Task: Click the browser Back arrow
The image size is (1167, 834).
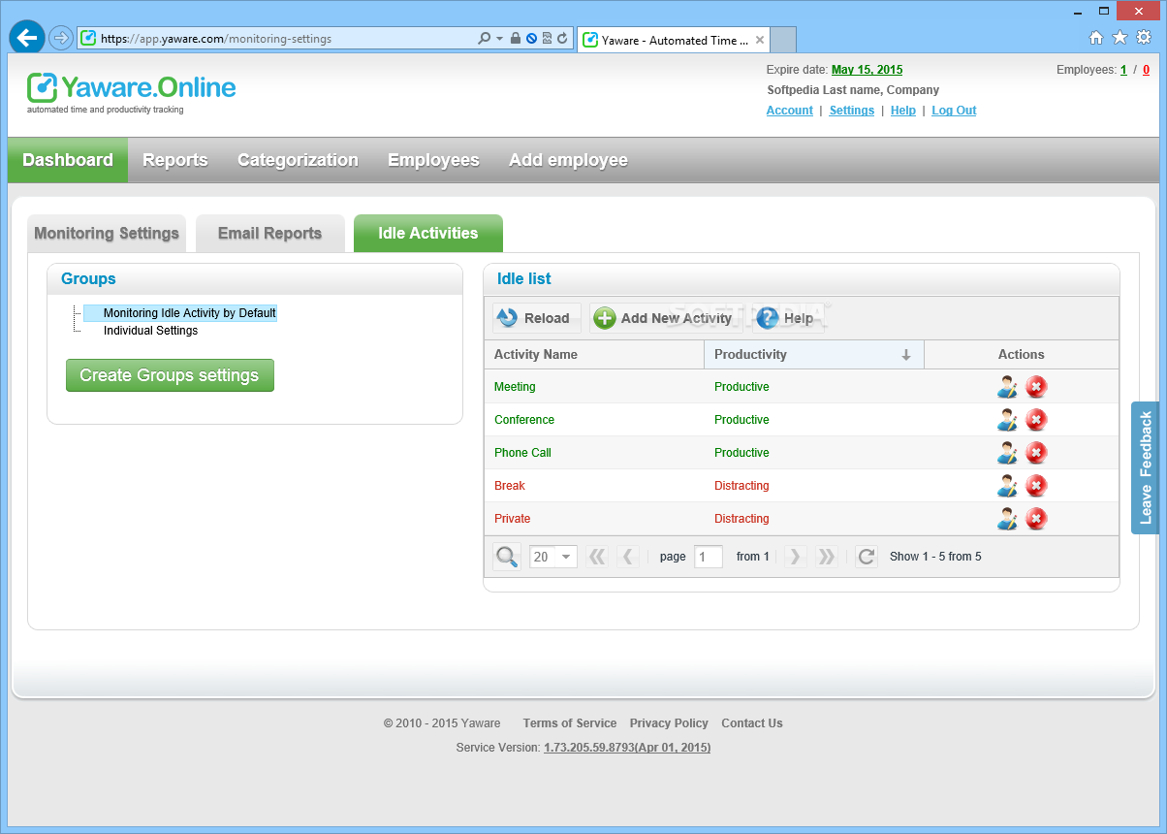Action: tap(27, 38)
